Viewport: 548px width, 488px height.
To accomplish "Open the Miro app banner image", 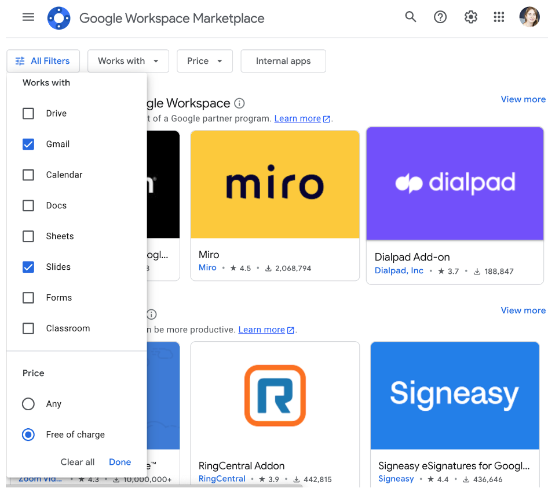I will [x=275, y=185].
